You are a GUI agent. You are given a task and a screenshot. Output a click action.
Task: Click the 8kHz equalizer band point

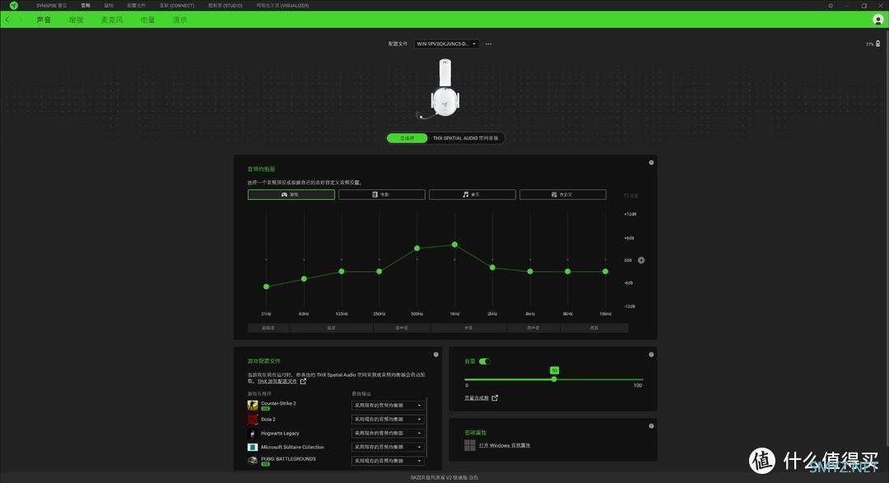(567, 272)
